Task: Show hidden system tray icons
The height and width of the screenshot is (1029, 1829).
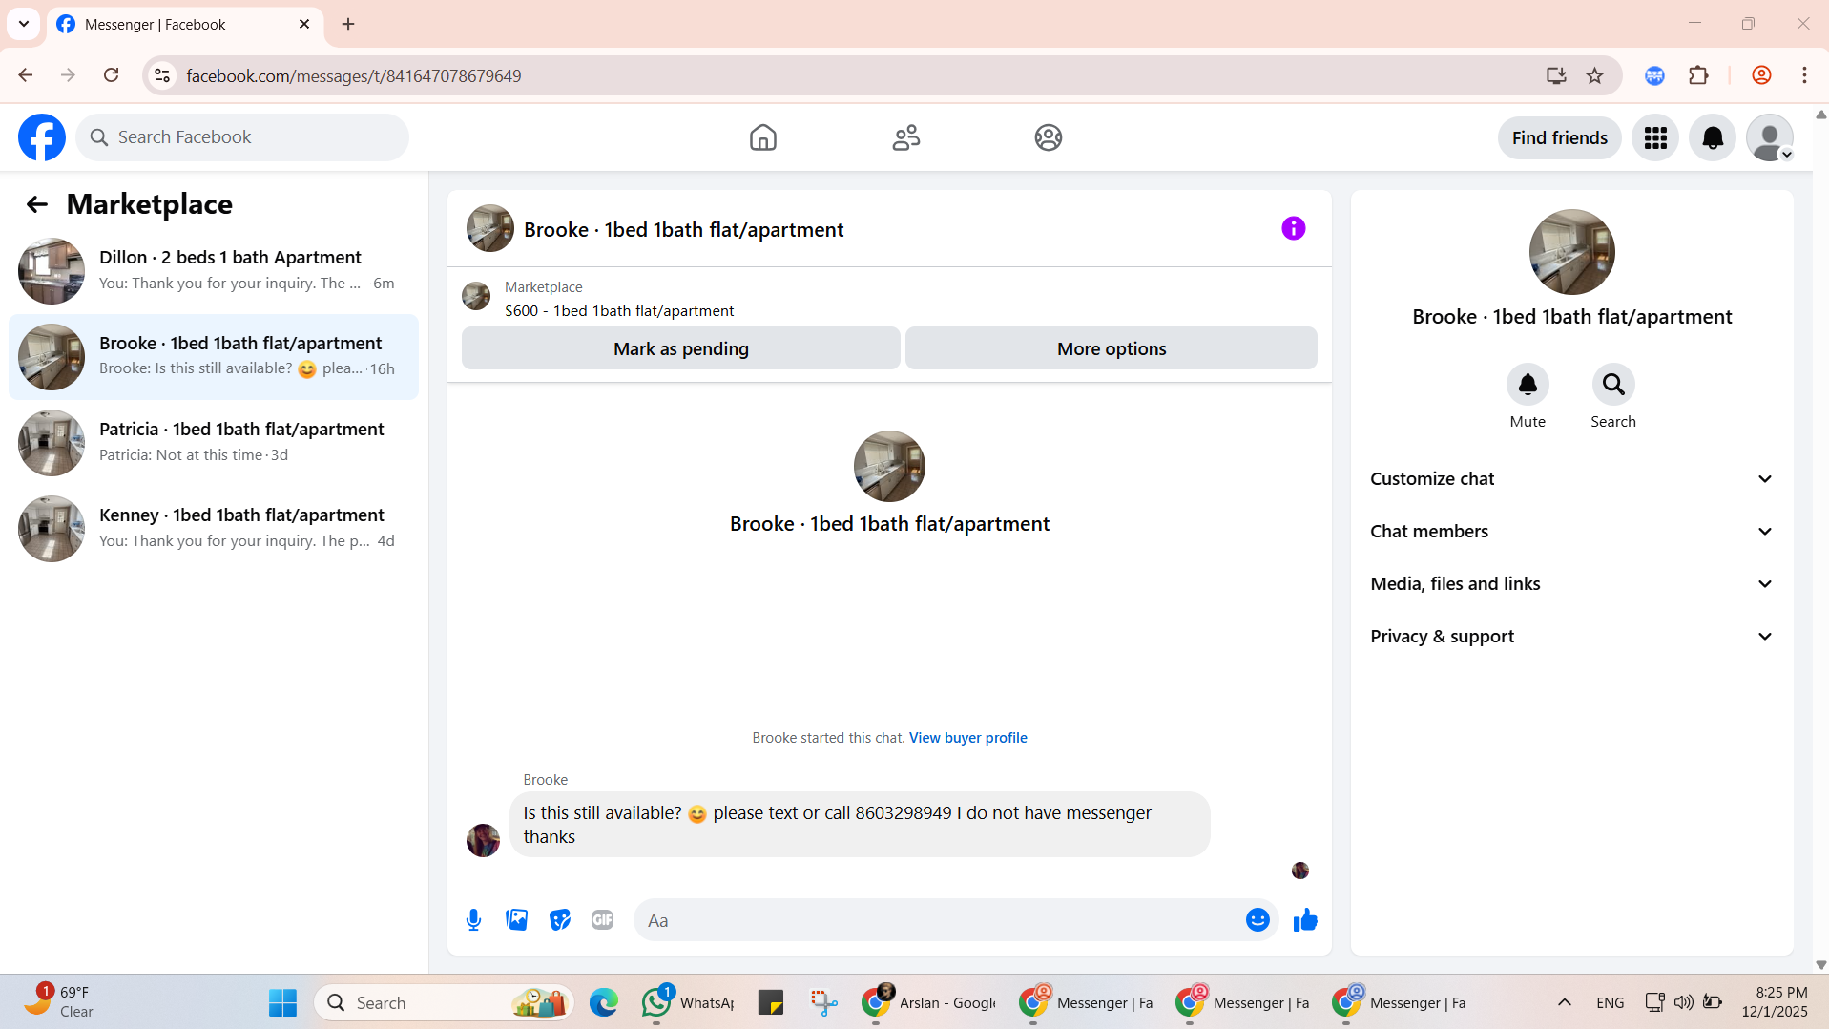Action: (1565, 1003)
